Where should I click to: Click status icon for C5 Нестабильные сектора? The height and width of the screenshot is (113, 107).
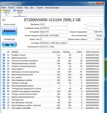tap(4, 102)
